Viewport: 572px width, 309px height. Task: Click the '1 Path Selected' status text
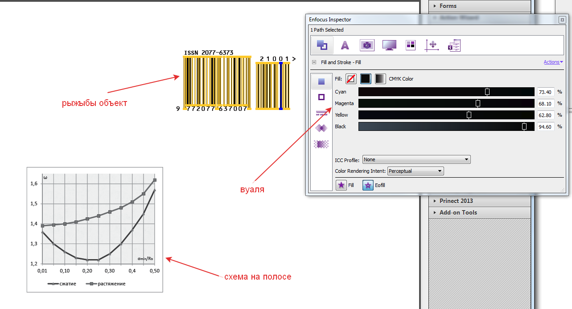pos(327,30)
